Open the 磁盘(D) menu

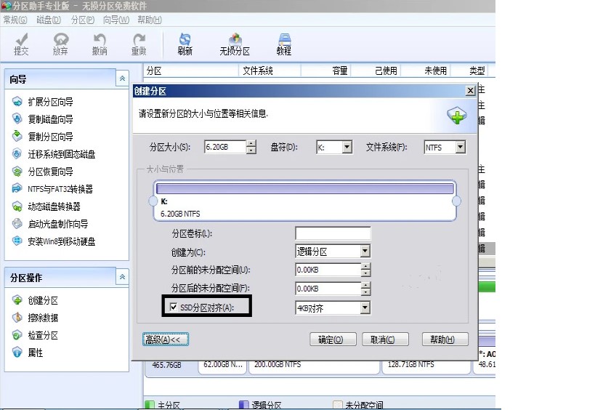coord(49,20)
